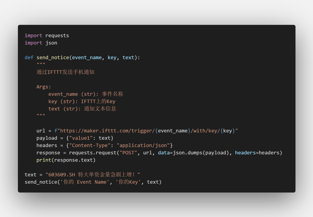Screen dimensions: 313x217
Task: Click the 事件名称 description text
Action: (x=113, y=94)
